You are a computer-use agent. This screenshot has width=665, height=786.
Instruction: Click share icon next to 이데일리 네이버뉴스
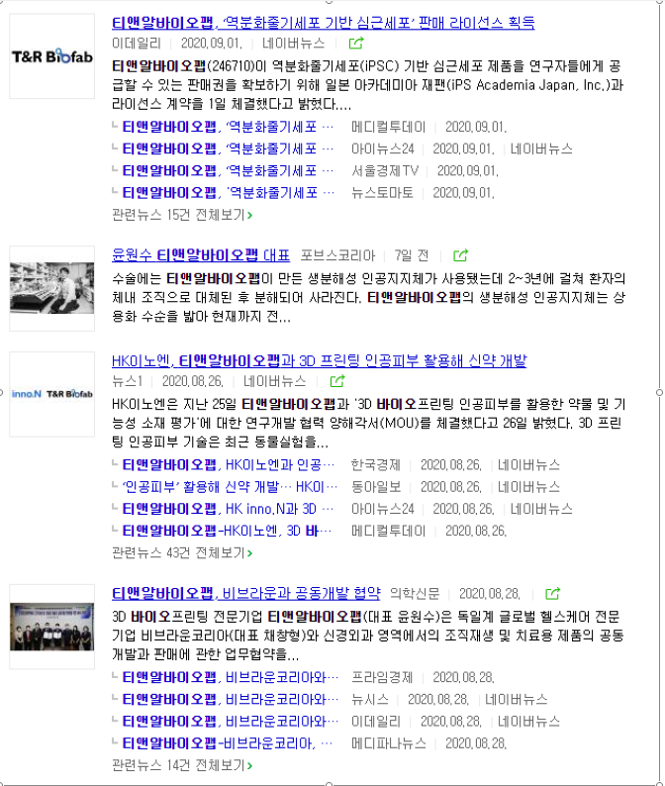(x=356, y=44)
